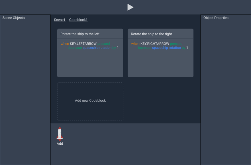Click KEY.LEFTARROW in the left codeblock
The image size is (251, 165).
pos(83,44)
